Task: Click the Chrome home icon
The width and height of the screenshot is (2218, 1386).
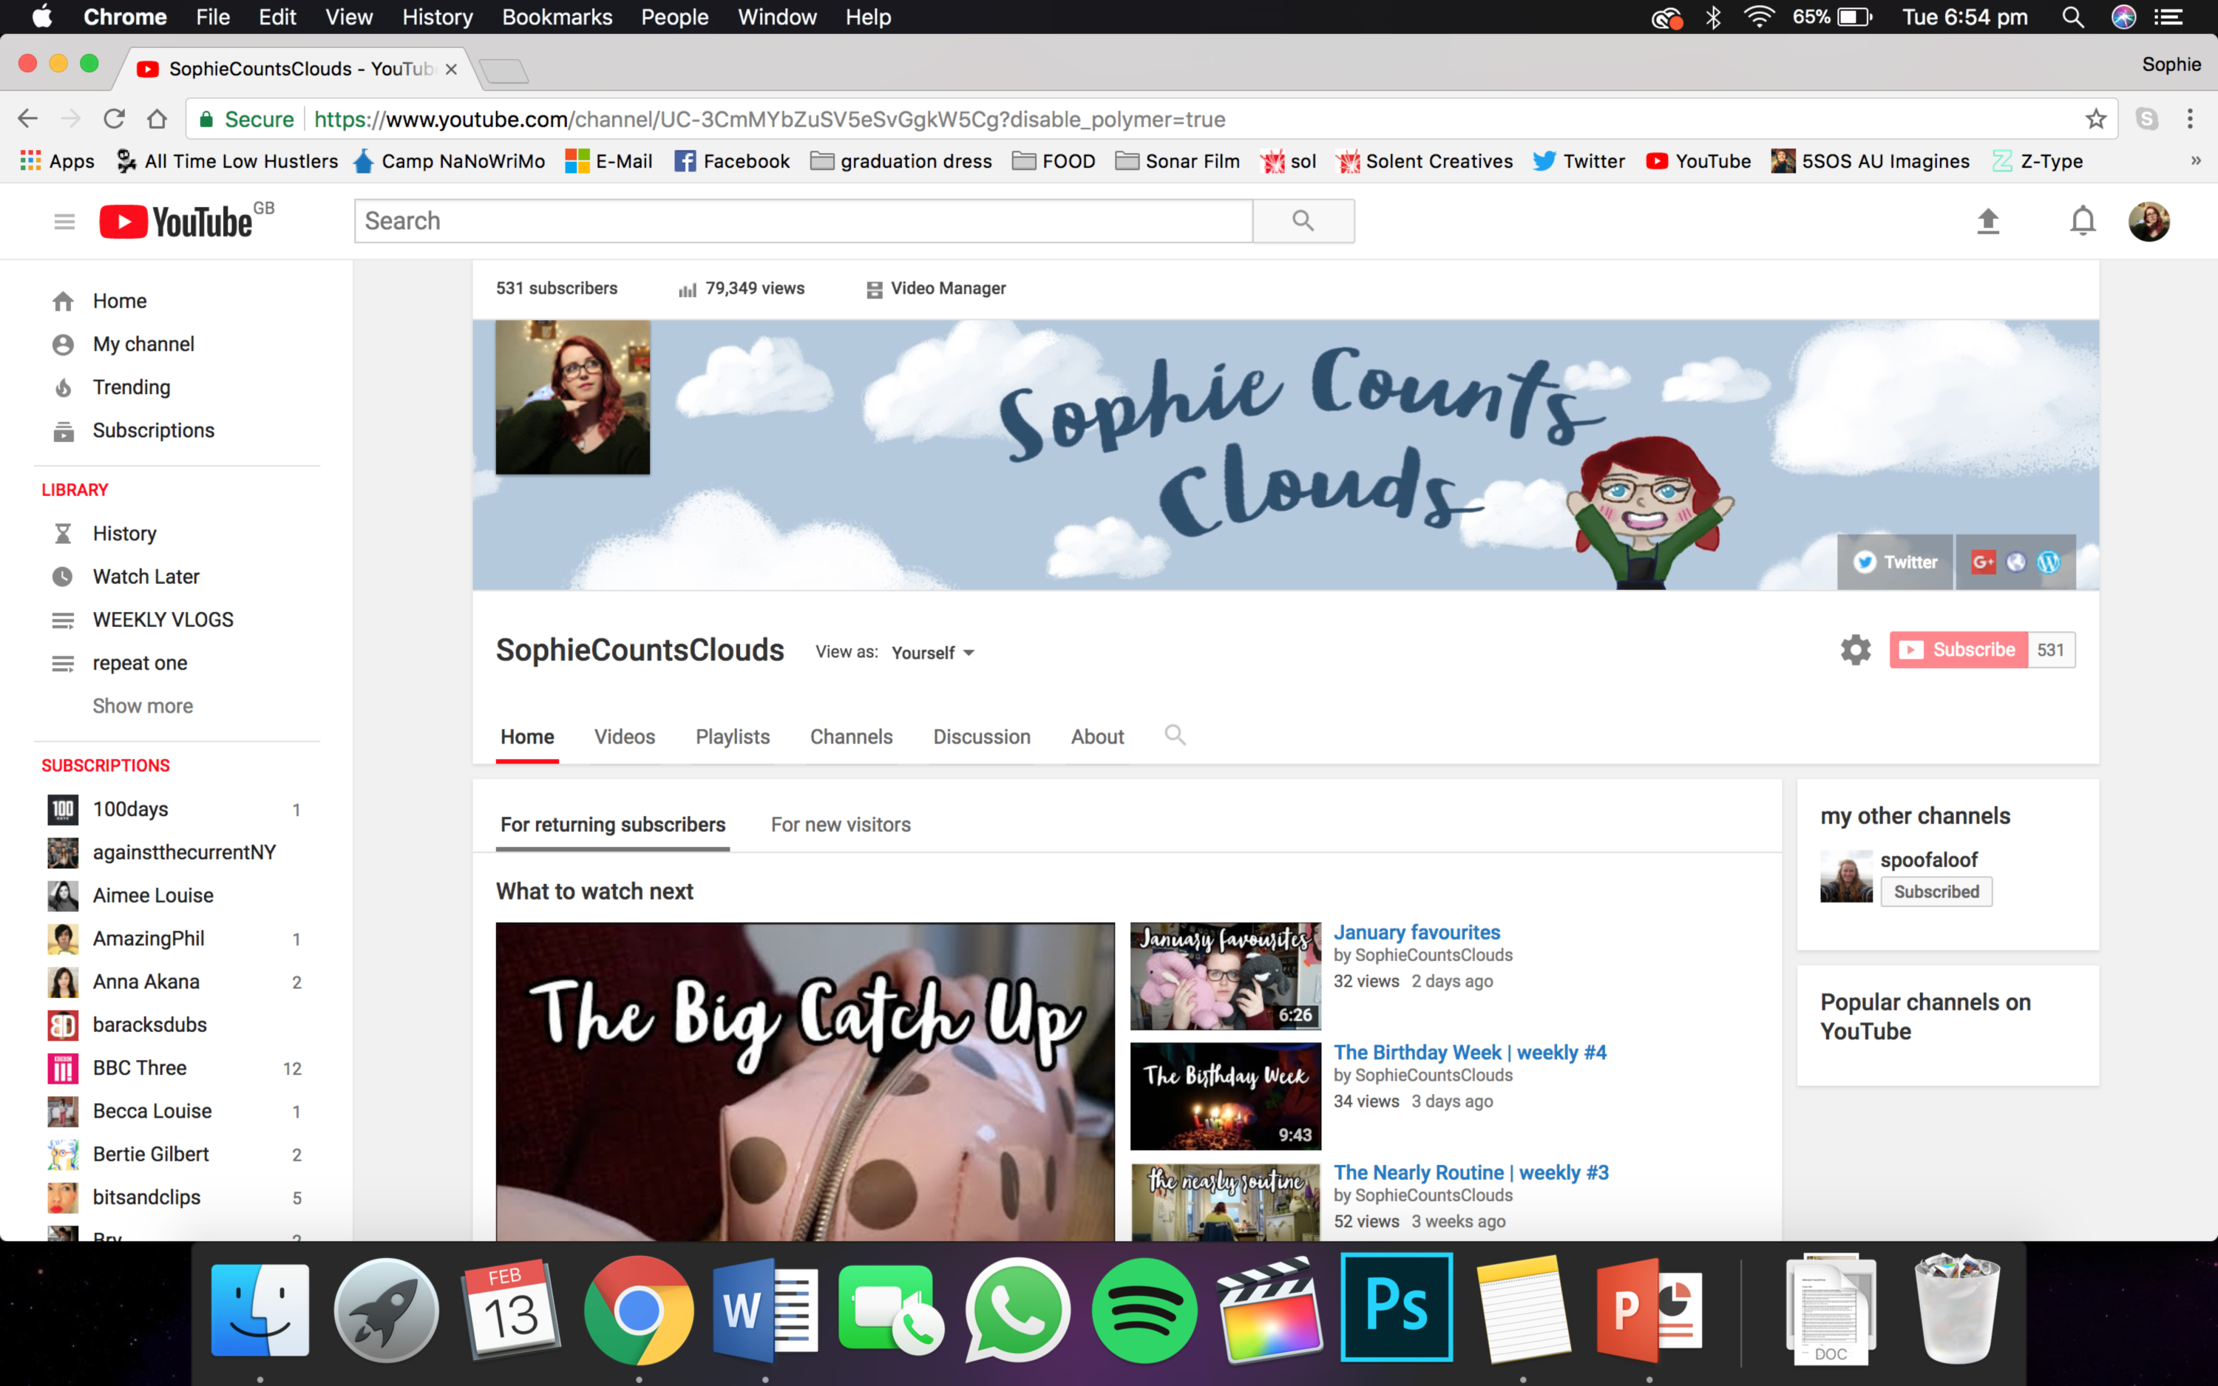Action: tap(157, 119)
